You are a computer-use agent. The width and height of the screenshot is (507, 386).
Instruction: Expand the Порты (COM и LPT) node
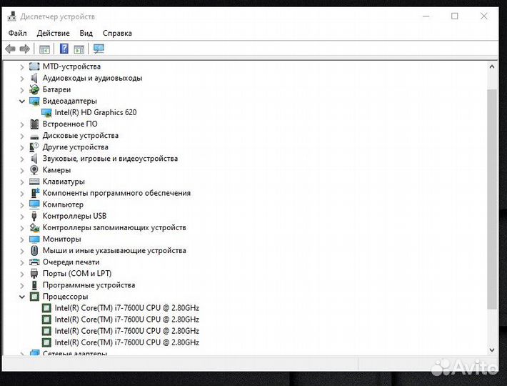click(21, 274)
